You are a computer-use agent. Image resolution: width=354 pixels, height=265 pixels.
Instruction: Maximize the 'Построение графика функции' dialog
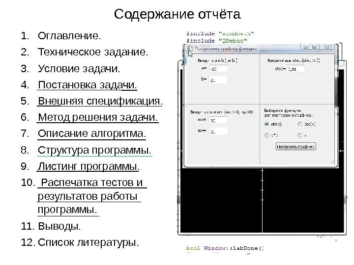pos(314,47)
